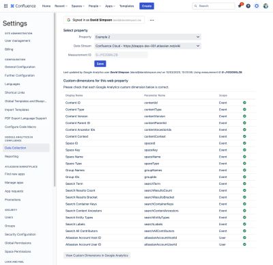Click the green check for Search Entity Types
Image resolution: width=273 pixels, height=265 pixels.
tap(244, 218)
